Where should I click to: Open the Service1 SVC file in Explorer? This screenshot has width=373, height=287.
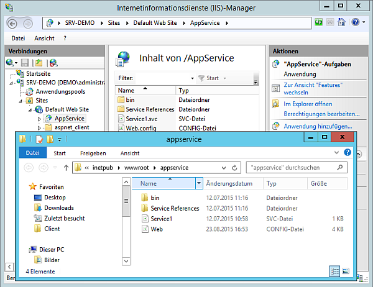coord(161,219)
